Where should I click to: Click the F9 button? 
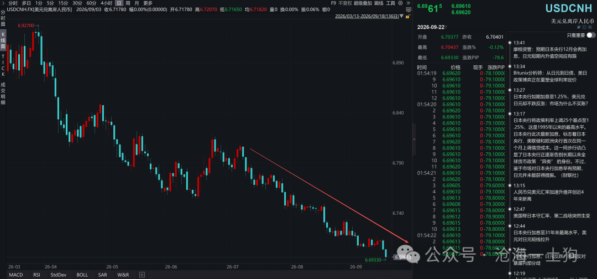[x=333, y=3]
